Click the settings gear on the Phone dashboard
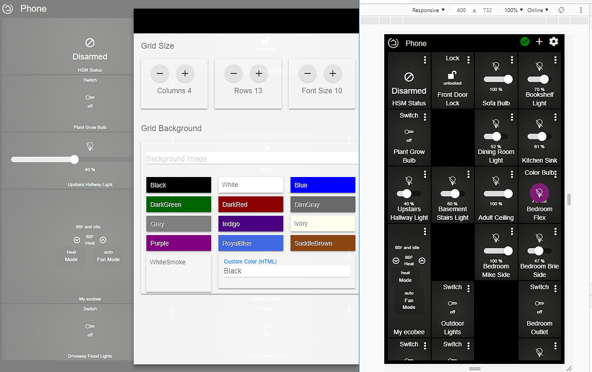This screenshot has width=592, height=372. 553,42
